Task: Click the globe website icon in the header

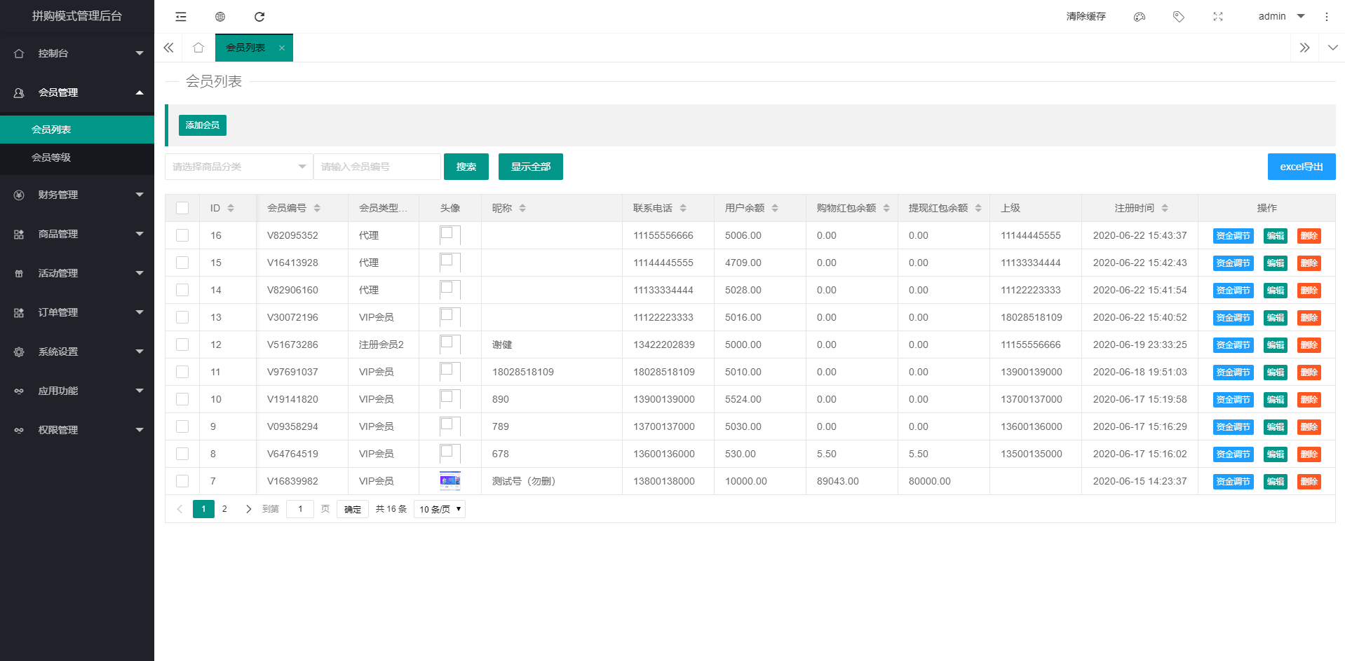Action: pyautogui.click(x=220, y=17)
